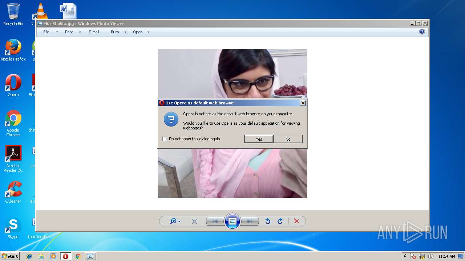Select the Acrobat Reader DC desktop icon
Image resolution: width=465 pixels, height=261 pixels.
(x=13, y=159)
